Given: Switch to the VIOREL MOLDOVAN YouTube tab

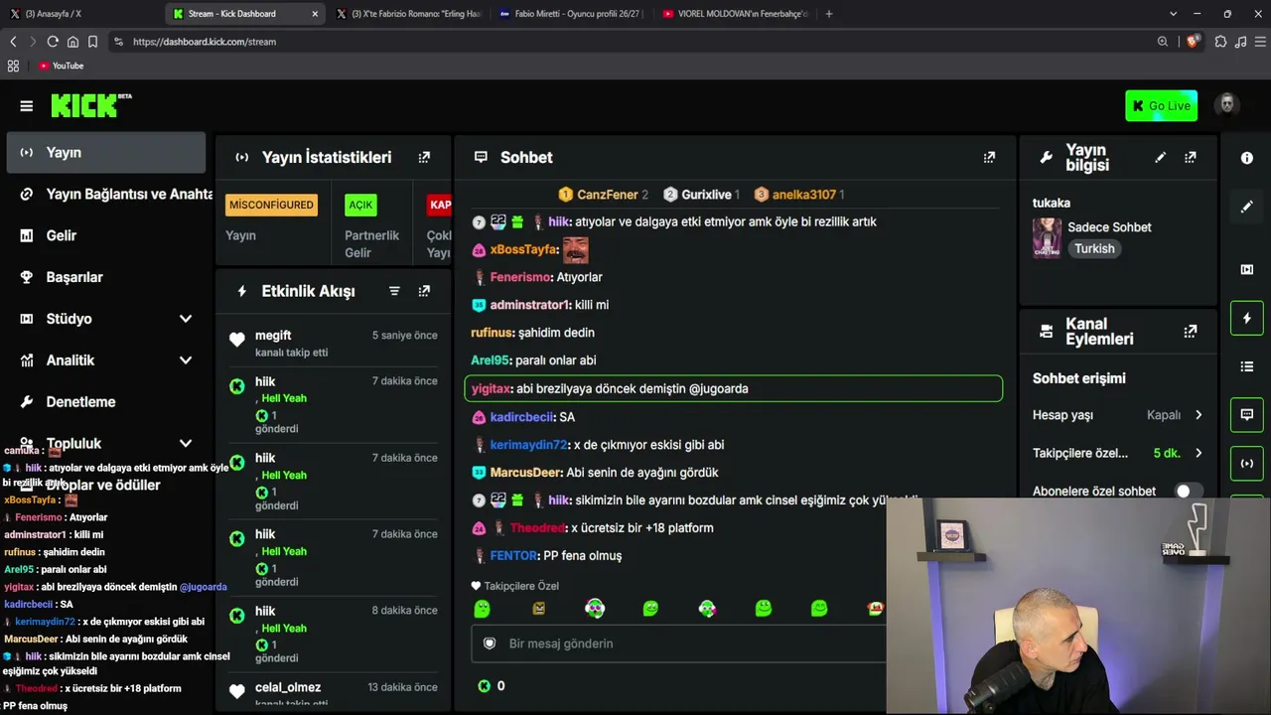Looking at the screenshot, I should [x=735, y=14].
